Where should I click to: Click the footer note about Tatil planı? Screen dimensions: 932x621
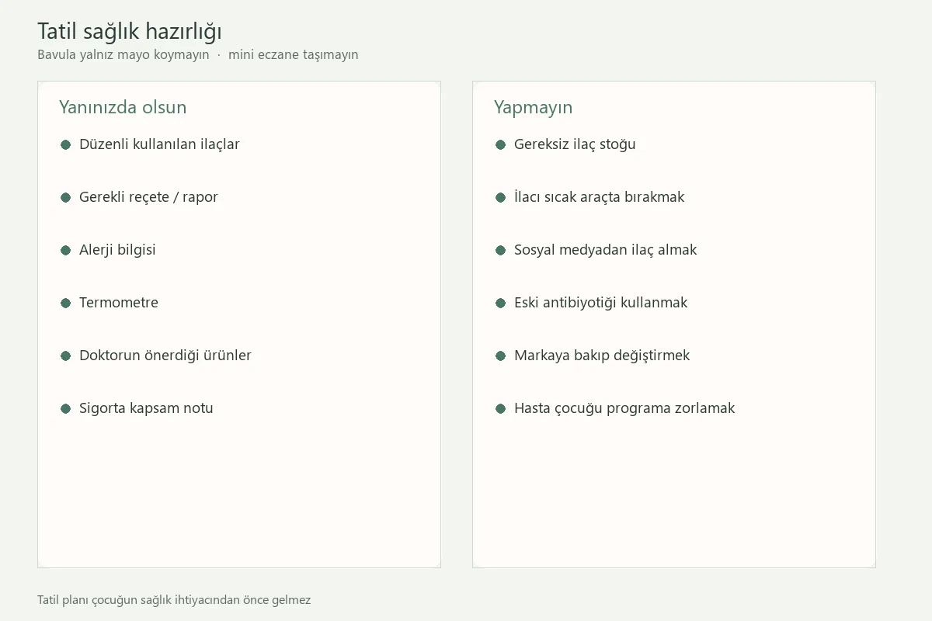(174, 600)
